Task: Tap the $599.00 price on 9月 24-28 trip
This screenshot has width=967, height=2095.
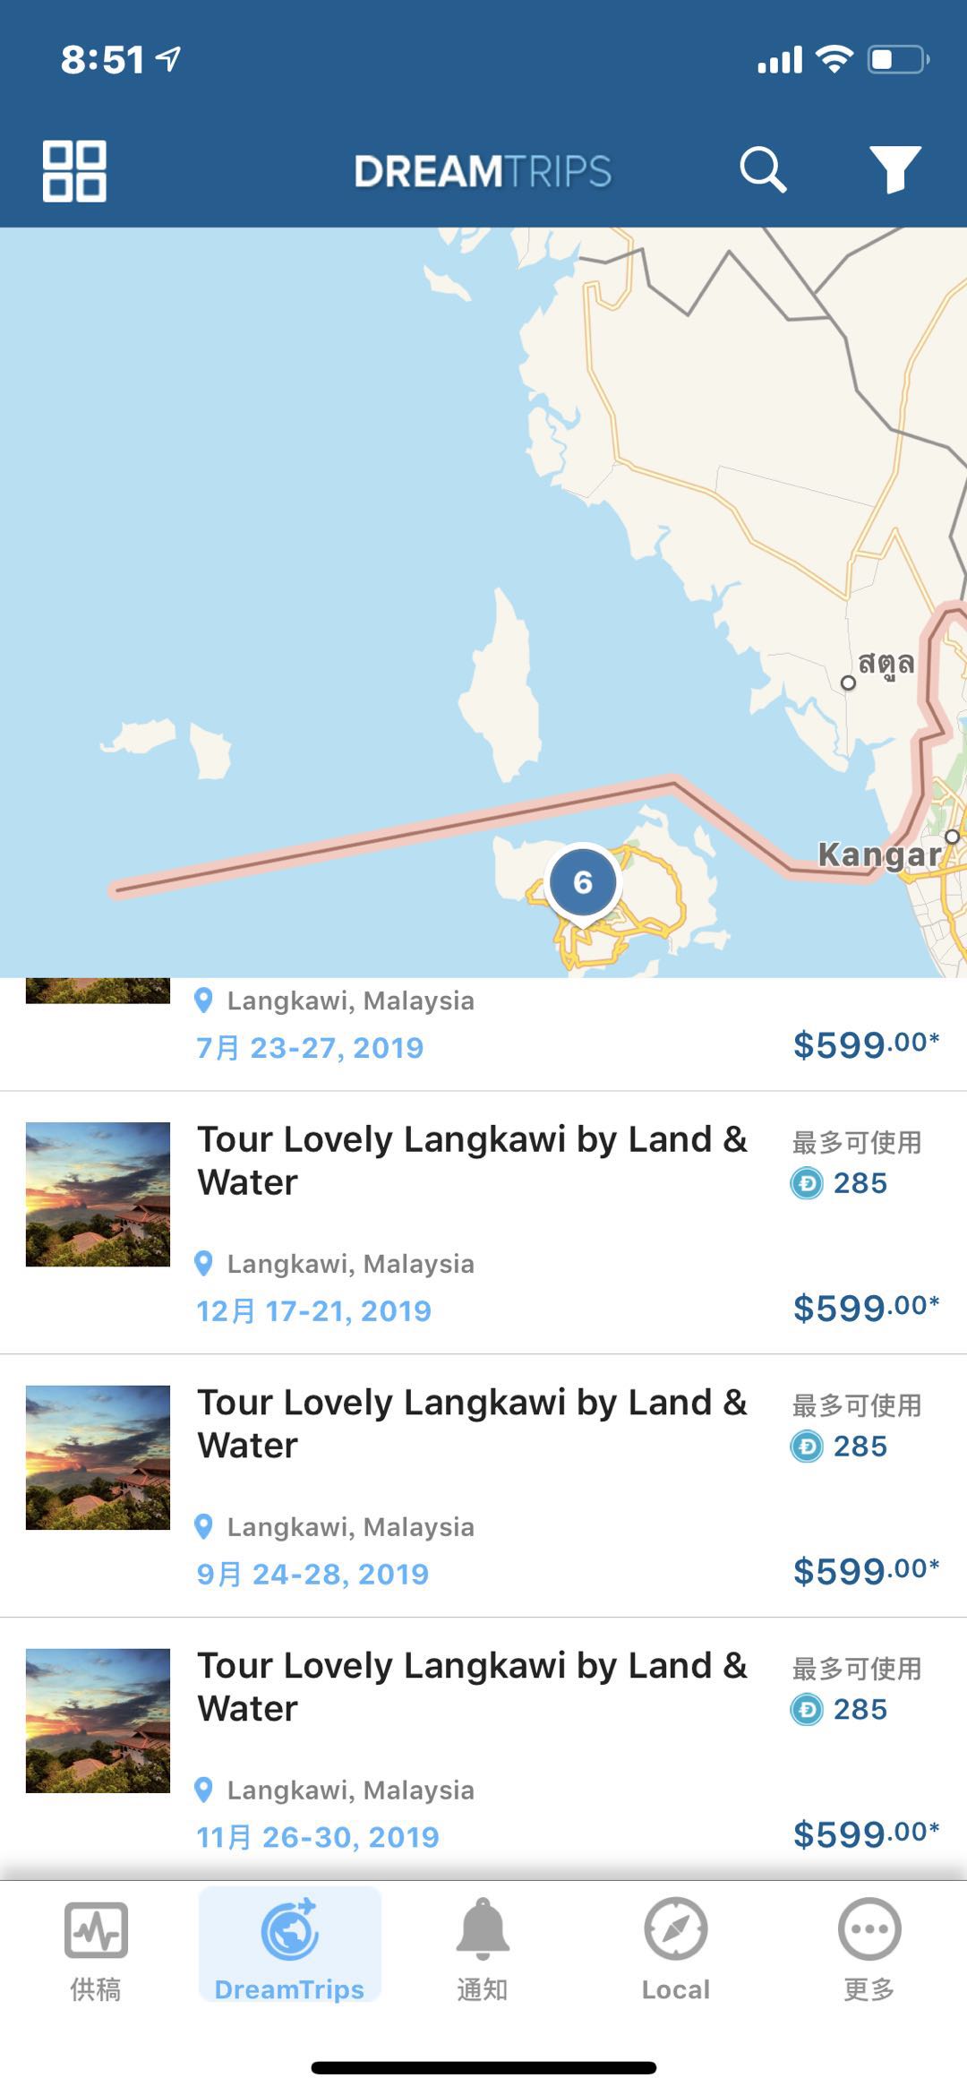Action: pyautogui.click(x=865, y=1571)
